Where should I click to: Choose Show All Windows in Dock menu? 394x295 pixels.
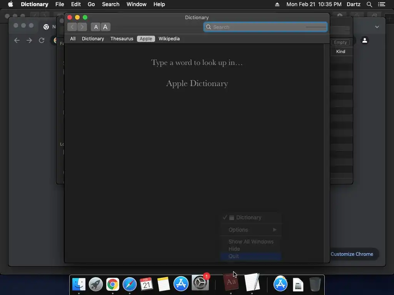click(251, 242)
